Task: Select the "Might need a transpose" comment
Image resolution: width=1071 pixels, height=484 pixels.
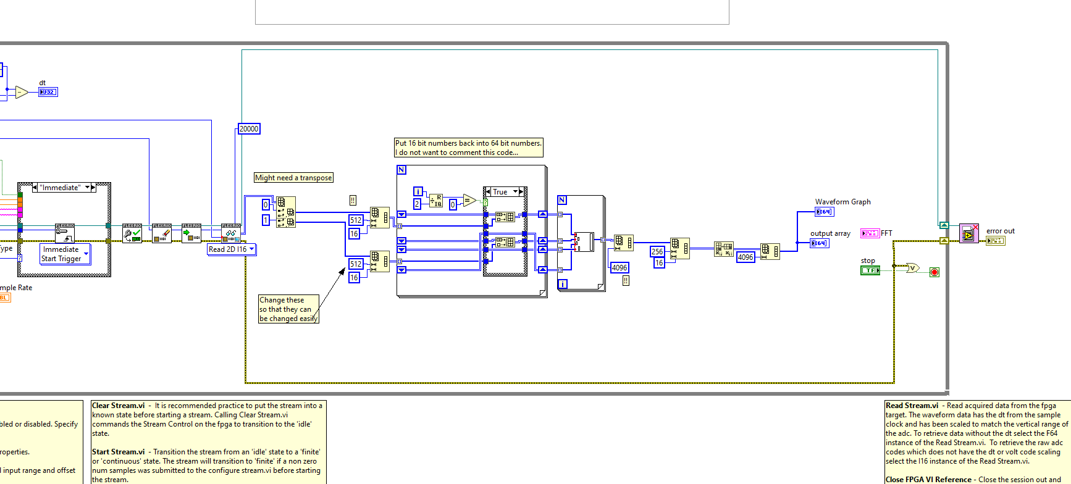Action: [293, 178]
